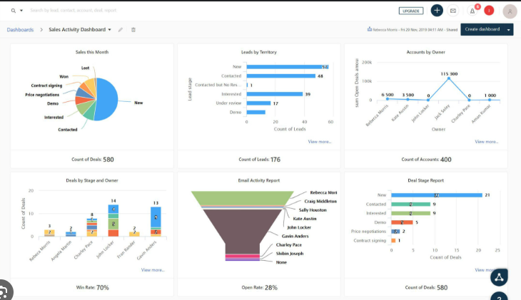The height and width of the screenshot is (300, 521).
Task: Expand the Sales Activity Dashboard dropdown
Action: pyautogui.click(x=109, y=30)
